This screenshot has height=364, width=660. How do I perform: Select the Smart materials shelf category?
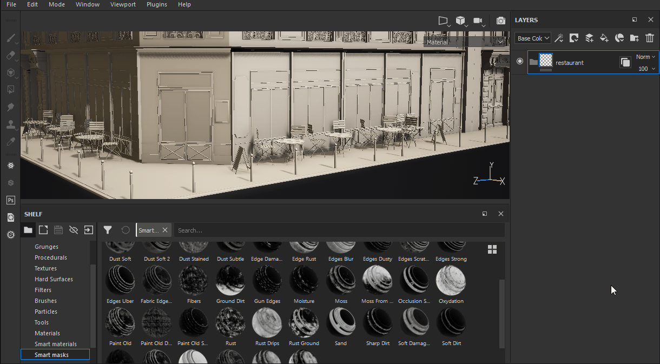[x=56, y=344]
